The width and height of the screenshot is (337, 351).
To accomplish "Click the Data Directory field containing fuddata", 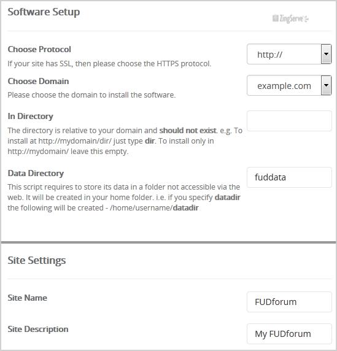I will tap(289, 177).
